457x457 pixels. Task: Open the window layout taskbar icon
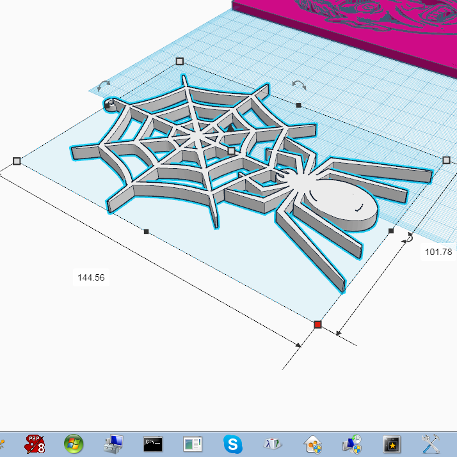(x=193, y=444)
